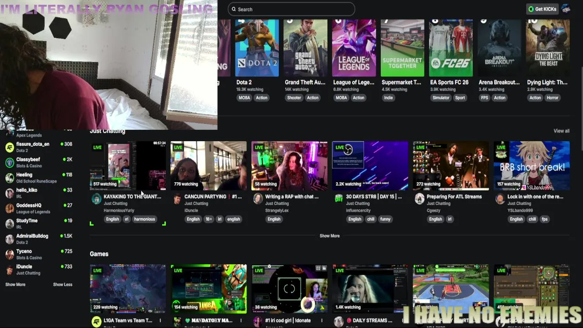The image size is (583, 328).
Task: Select the Horror tag under Dying Light
Action: (x=552, y=97)
